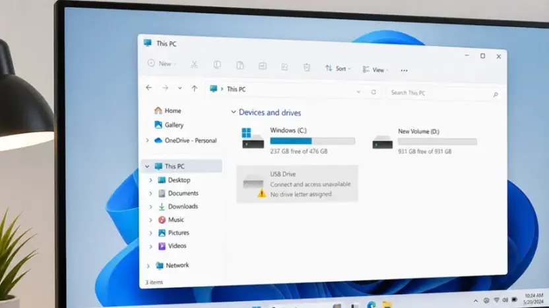Image resolution: width=549 pixels, height=308 pixels.
Task: Expand the Documents folder arrow
Action: tap(150, 193)
